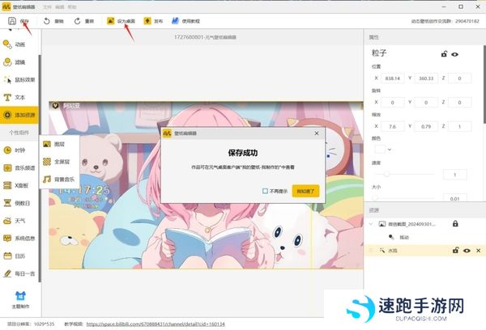
Task: Click the left sidebar vertical scrollbar
Action: pos(40,168)
